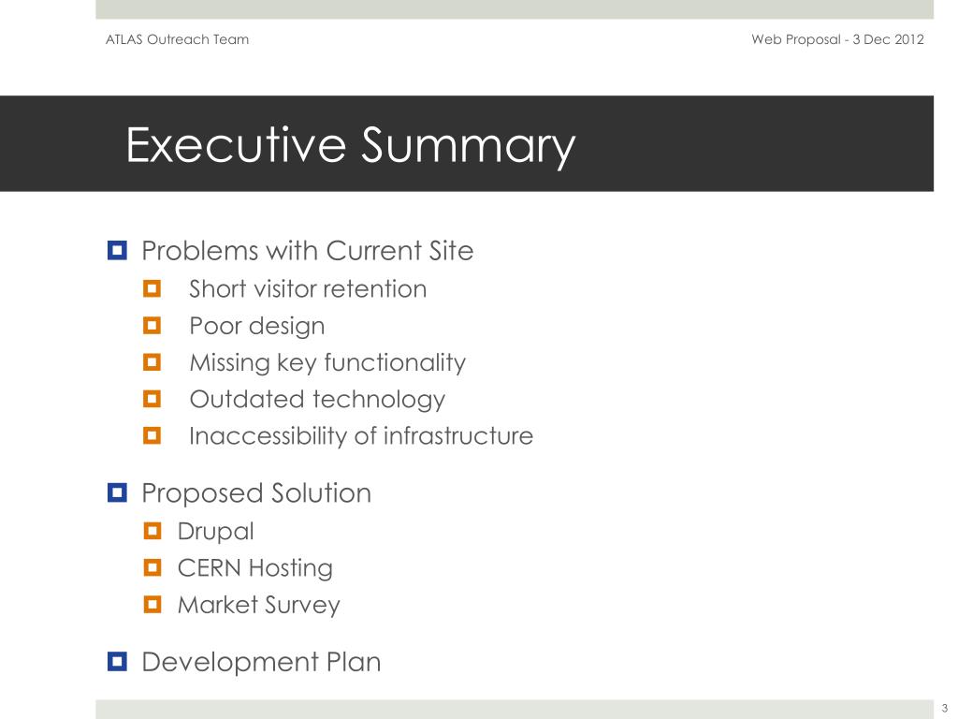Click the blue bullet beside Proposed Solution
The height and width of the screenshot is (719, 958).
(117, 492)
